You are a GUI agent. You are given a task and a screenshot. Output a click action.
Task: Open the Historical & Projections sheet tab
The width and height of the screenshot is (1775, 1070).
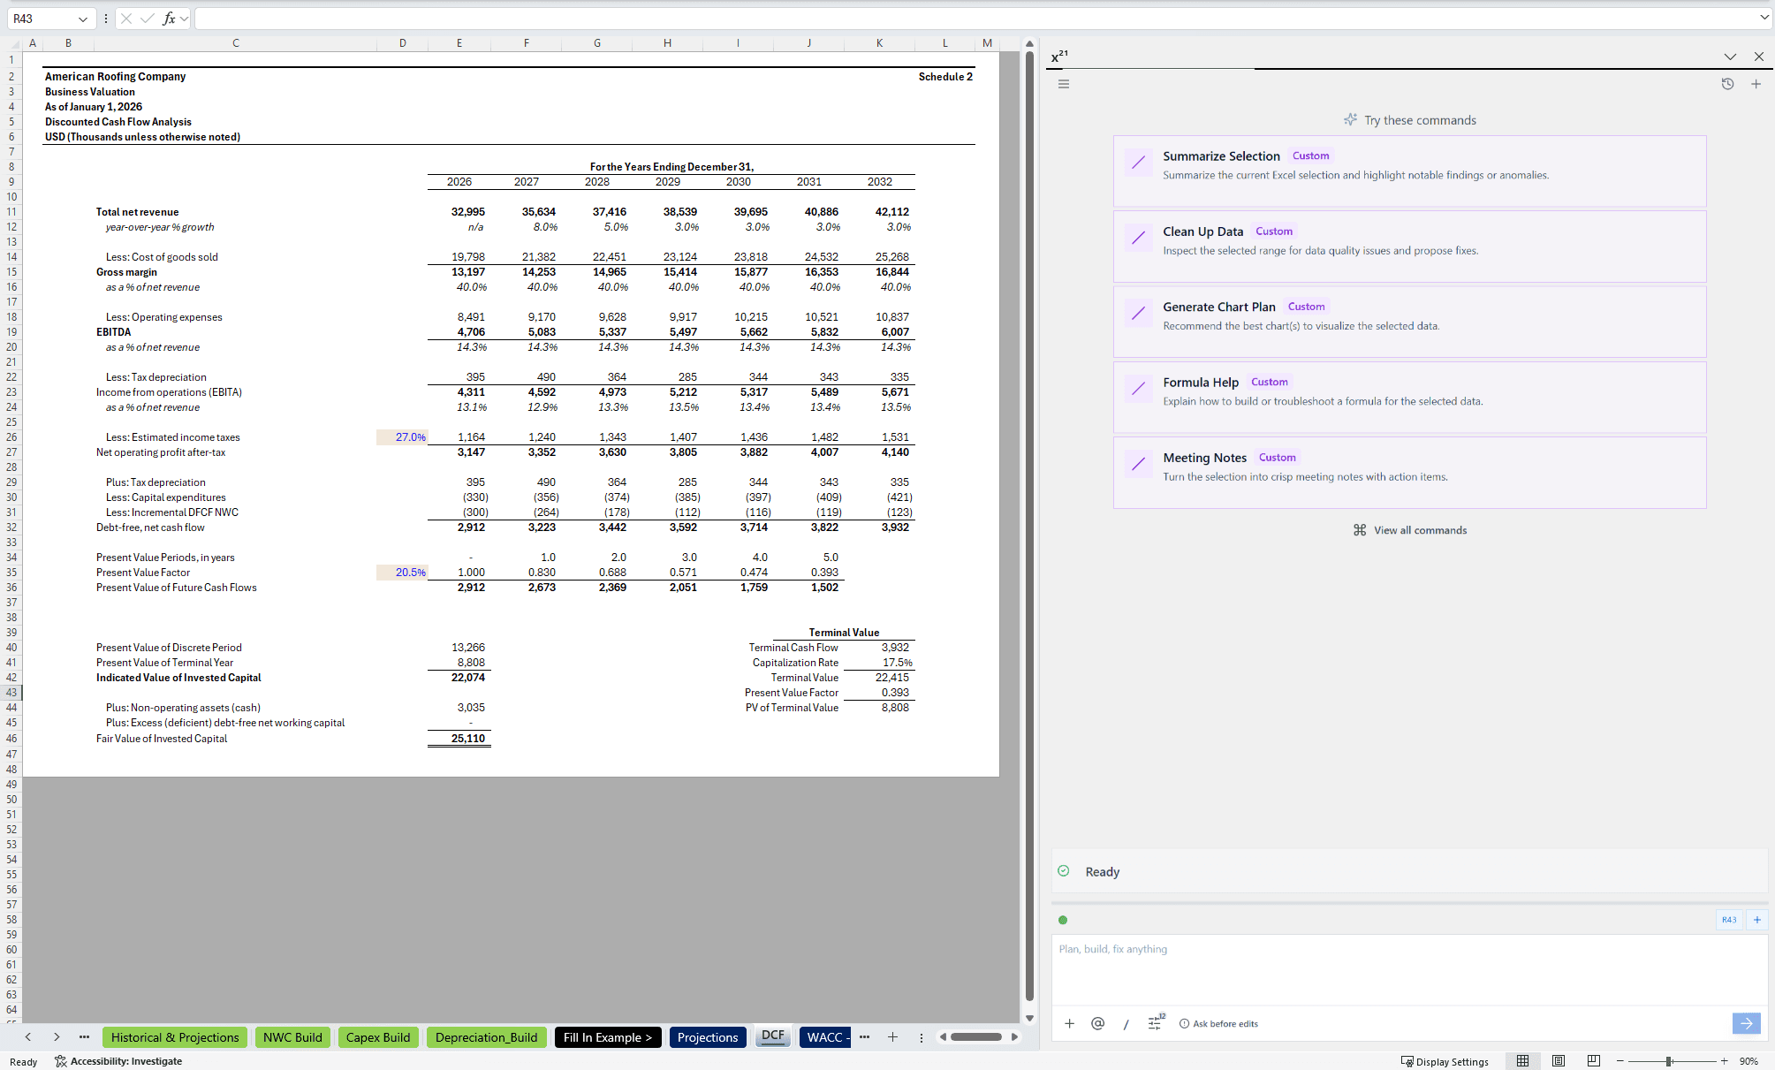pyautogui.click(x=175, y=1037)
